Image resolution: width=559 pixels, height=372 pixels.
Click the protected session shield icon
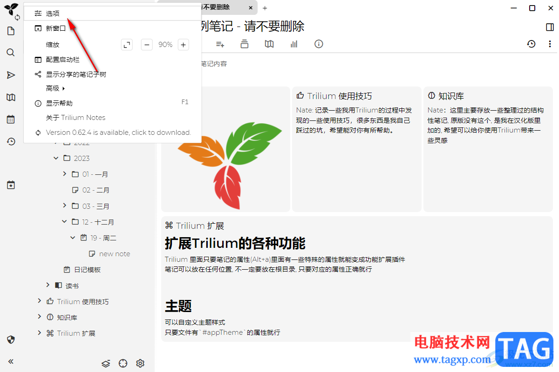point(11,339)
